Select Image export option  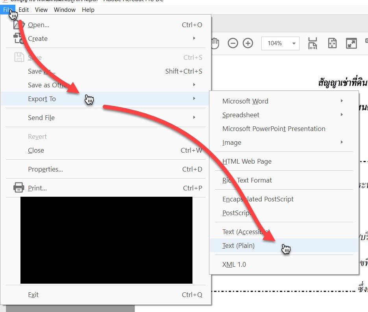click(284, 143)
